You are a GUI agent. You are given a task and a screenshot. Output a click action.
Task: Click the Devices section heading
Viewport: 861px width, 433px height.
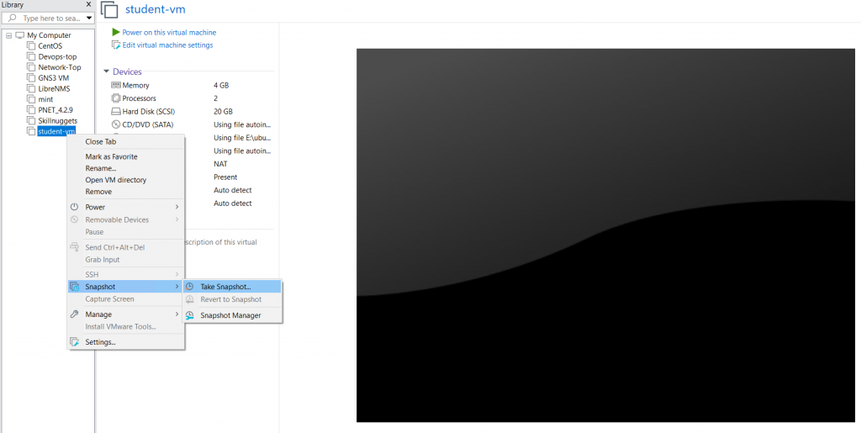(128, 72)
